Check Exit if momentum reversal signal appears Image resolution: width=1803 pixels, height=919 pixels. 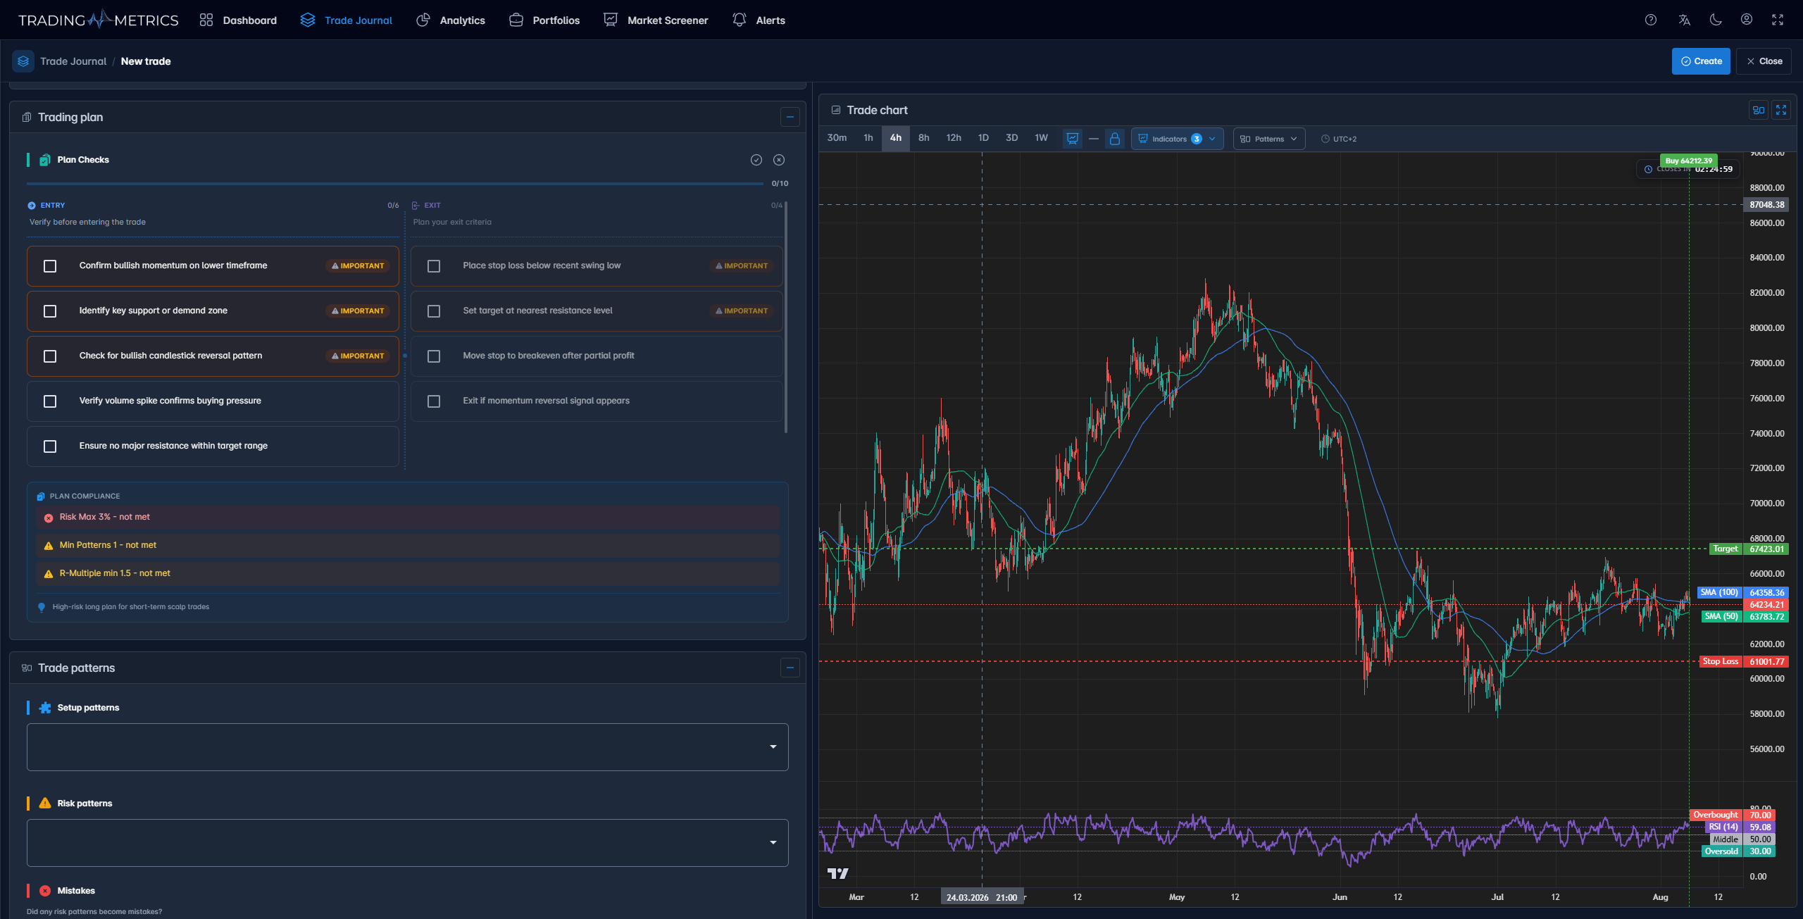click(434, 401)
